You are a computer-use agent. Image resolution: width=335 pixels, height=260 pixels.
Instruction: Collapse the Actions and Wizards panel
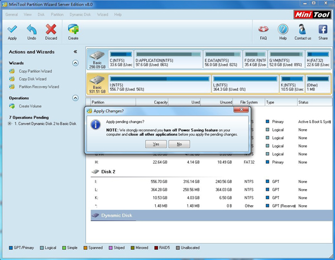click(75, 51)
